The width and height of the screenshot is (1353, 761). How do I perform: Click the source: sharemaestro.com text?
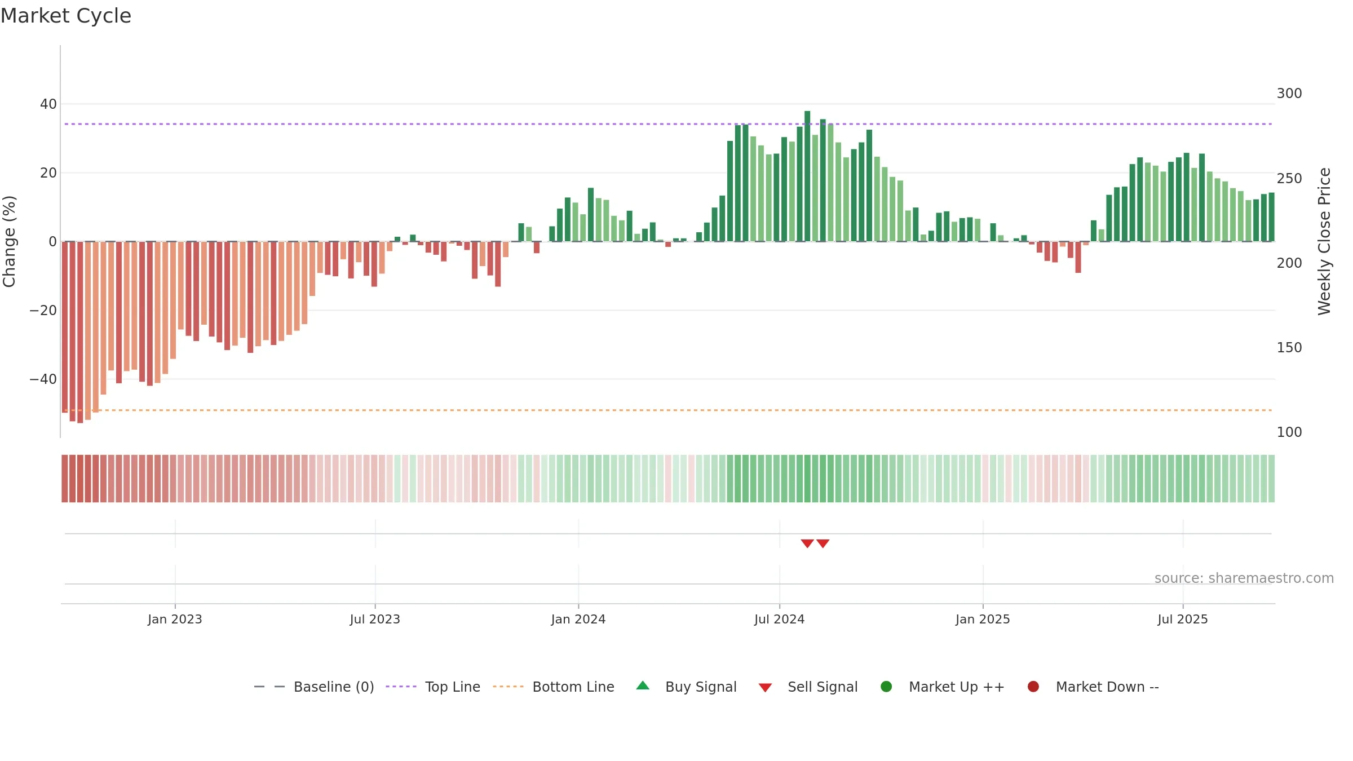(1244, 578)
